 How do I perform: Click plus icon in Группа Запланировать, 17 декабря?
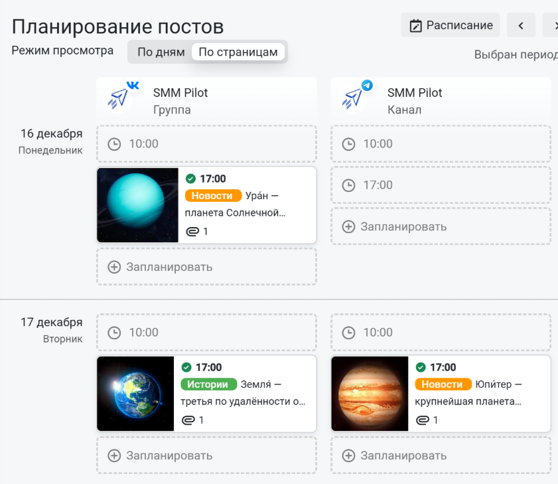[x=114, y=456]
